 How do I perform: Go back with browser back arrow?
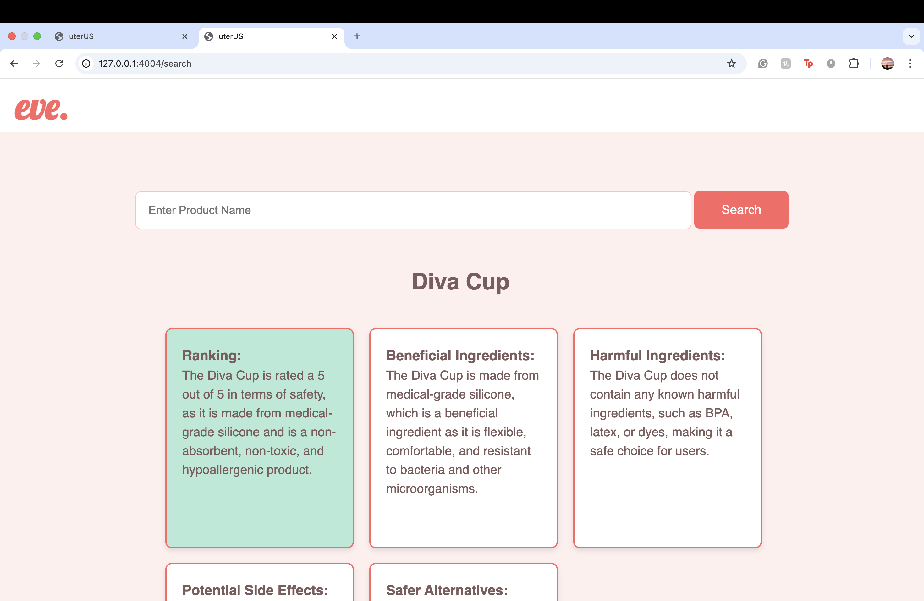pos(14,63)
